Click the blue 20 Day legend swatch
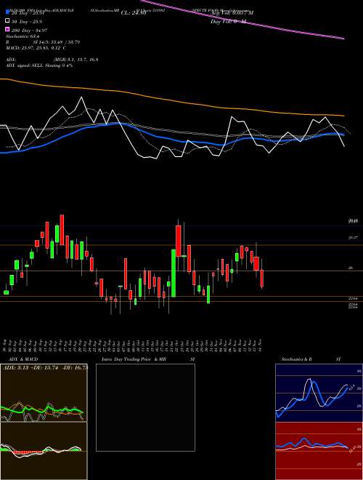The image size is (363, 480). pyautogui.click(x=8, y=12)
